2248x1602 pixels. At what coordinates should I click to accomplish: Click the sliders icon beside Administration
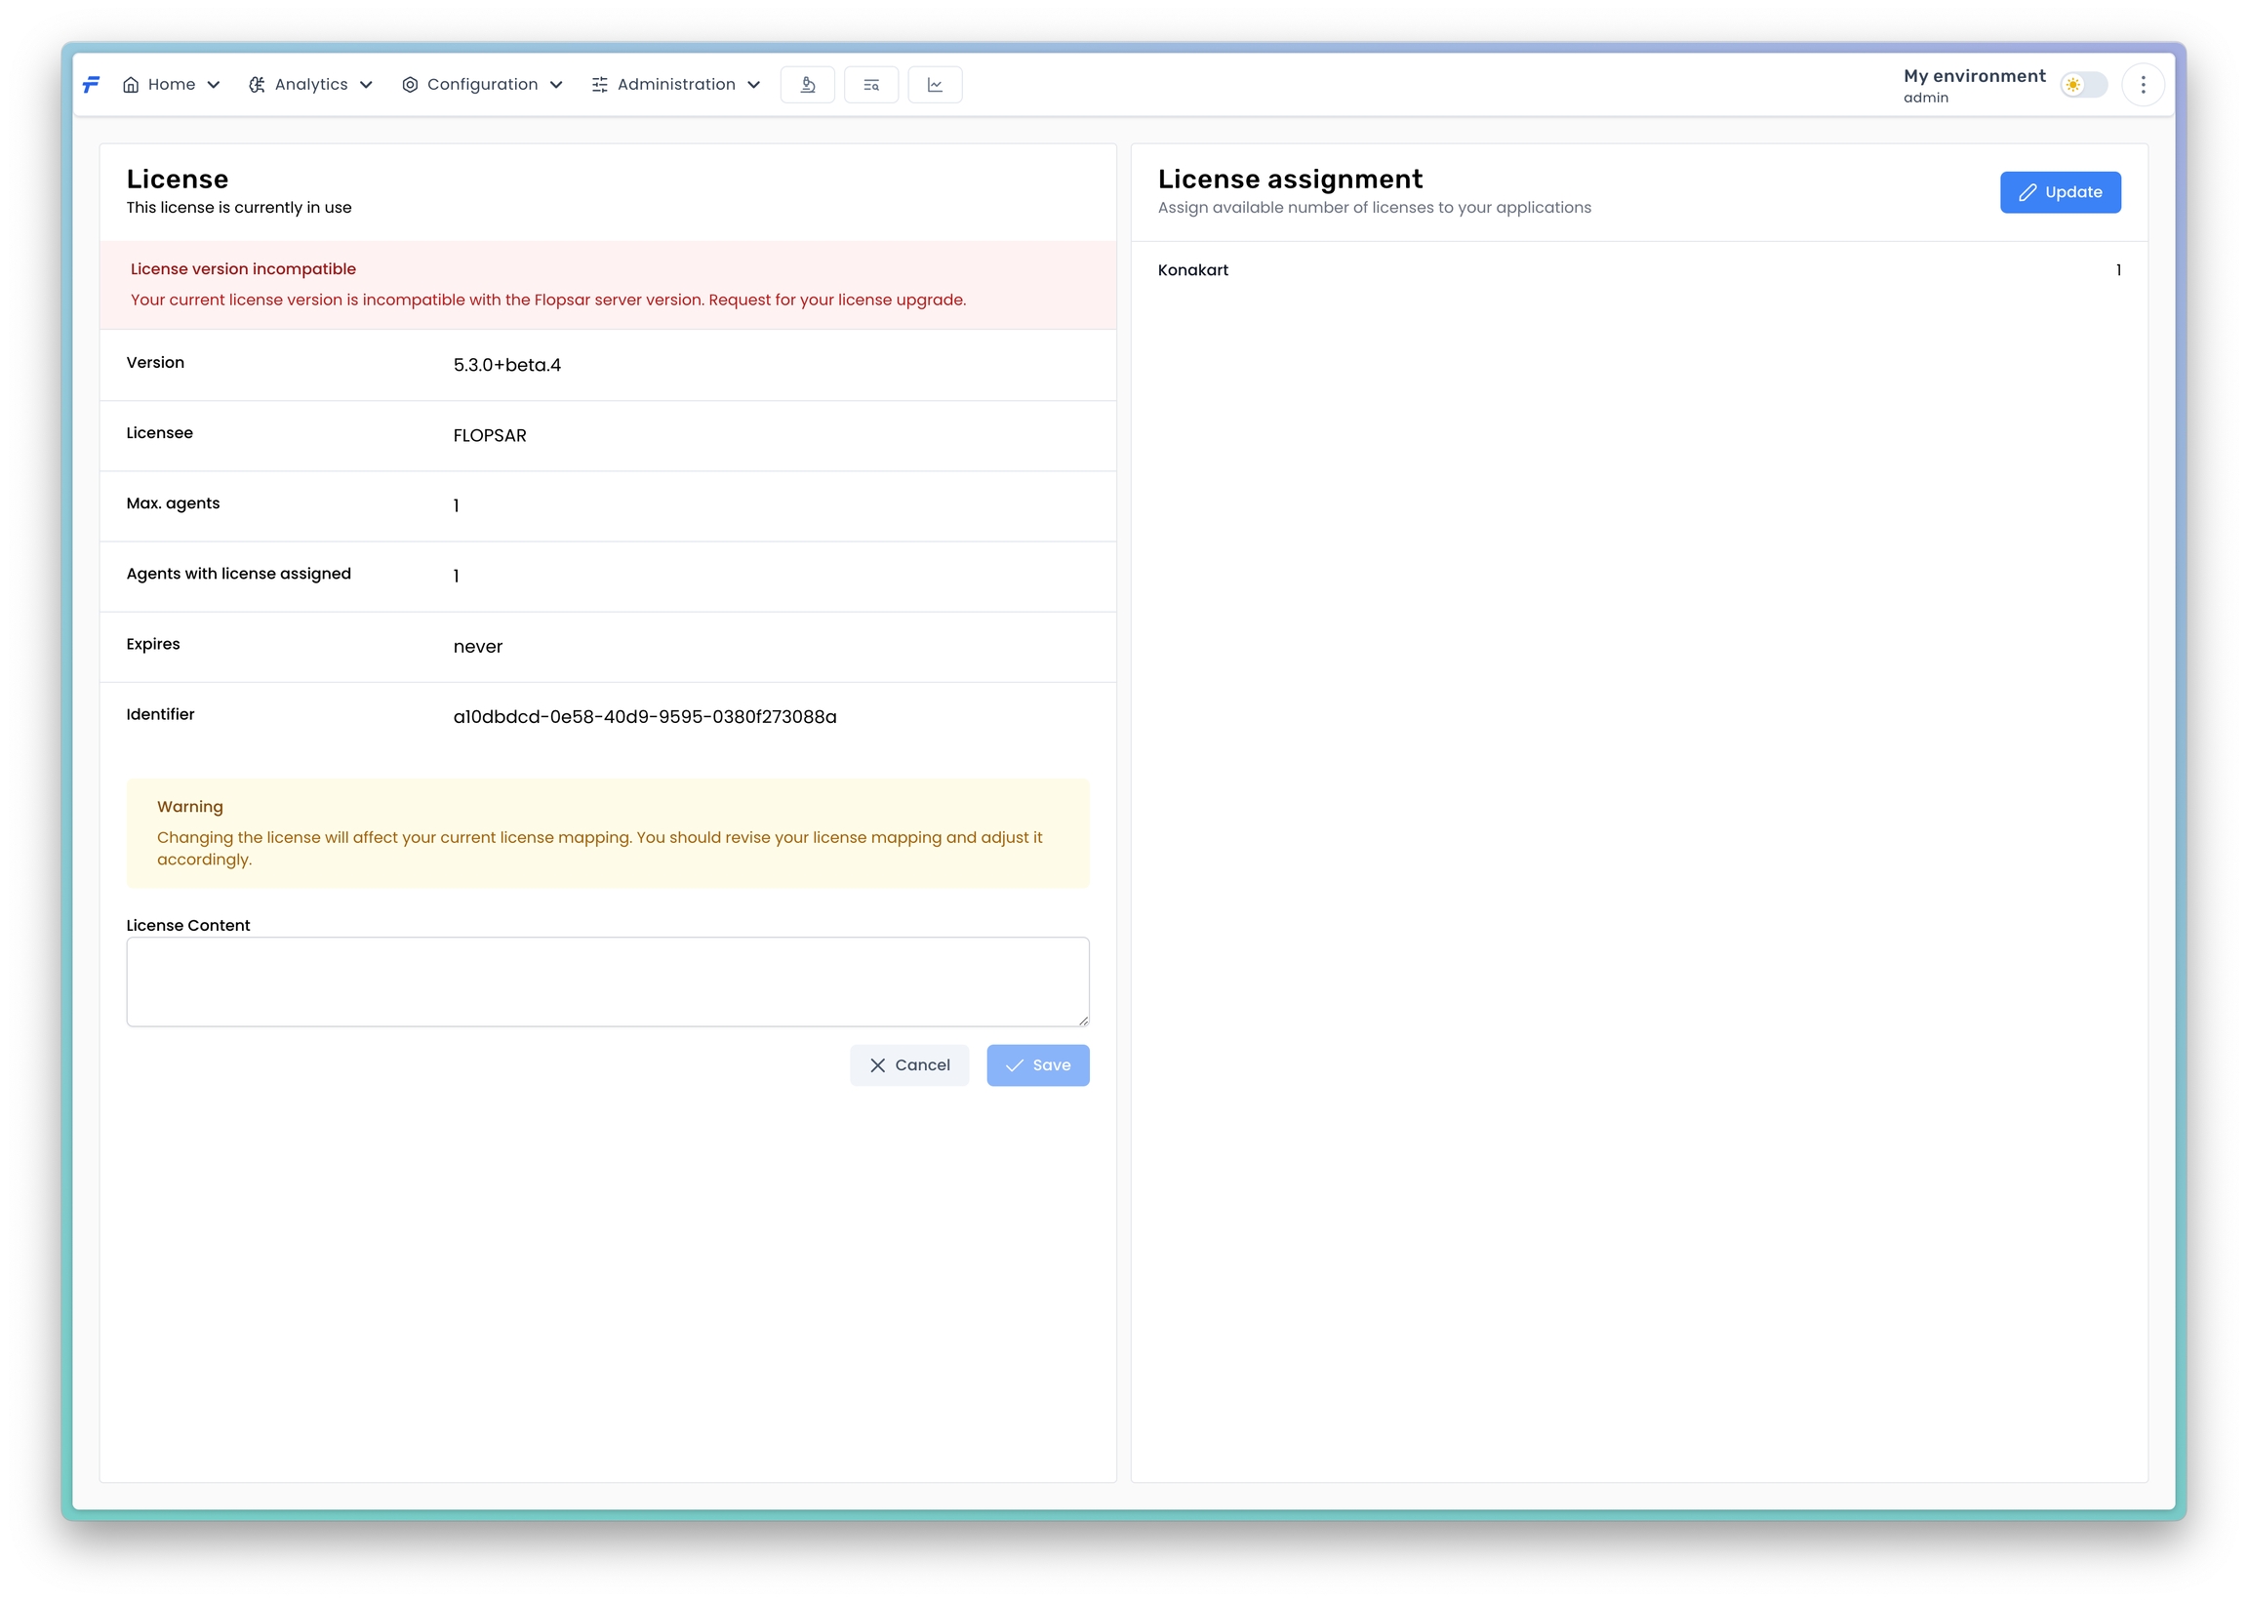(600, 85)
